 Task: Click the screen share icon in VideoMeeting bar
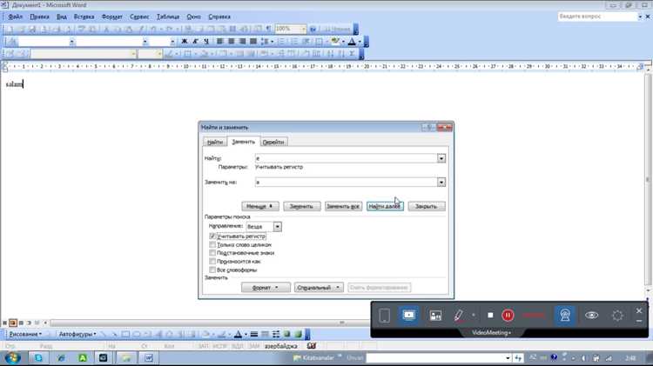(x=408, y=316)
